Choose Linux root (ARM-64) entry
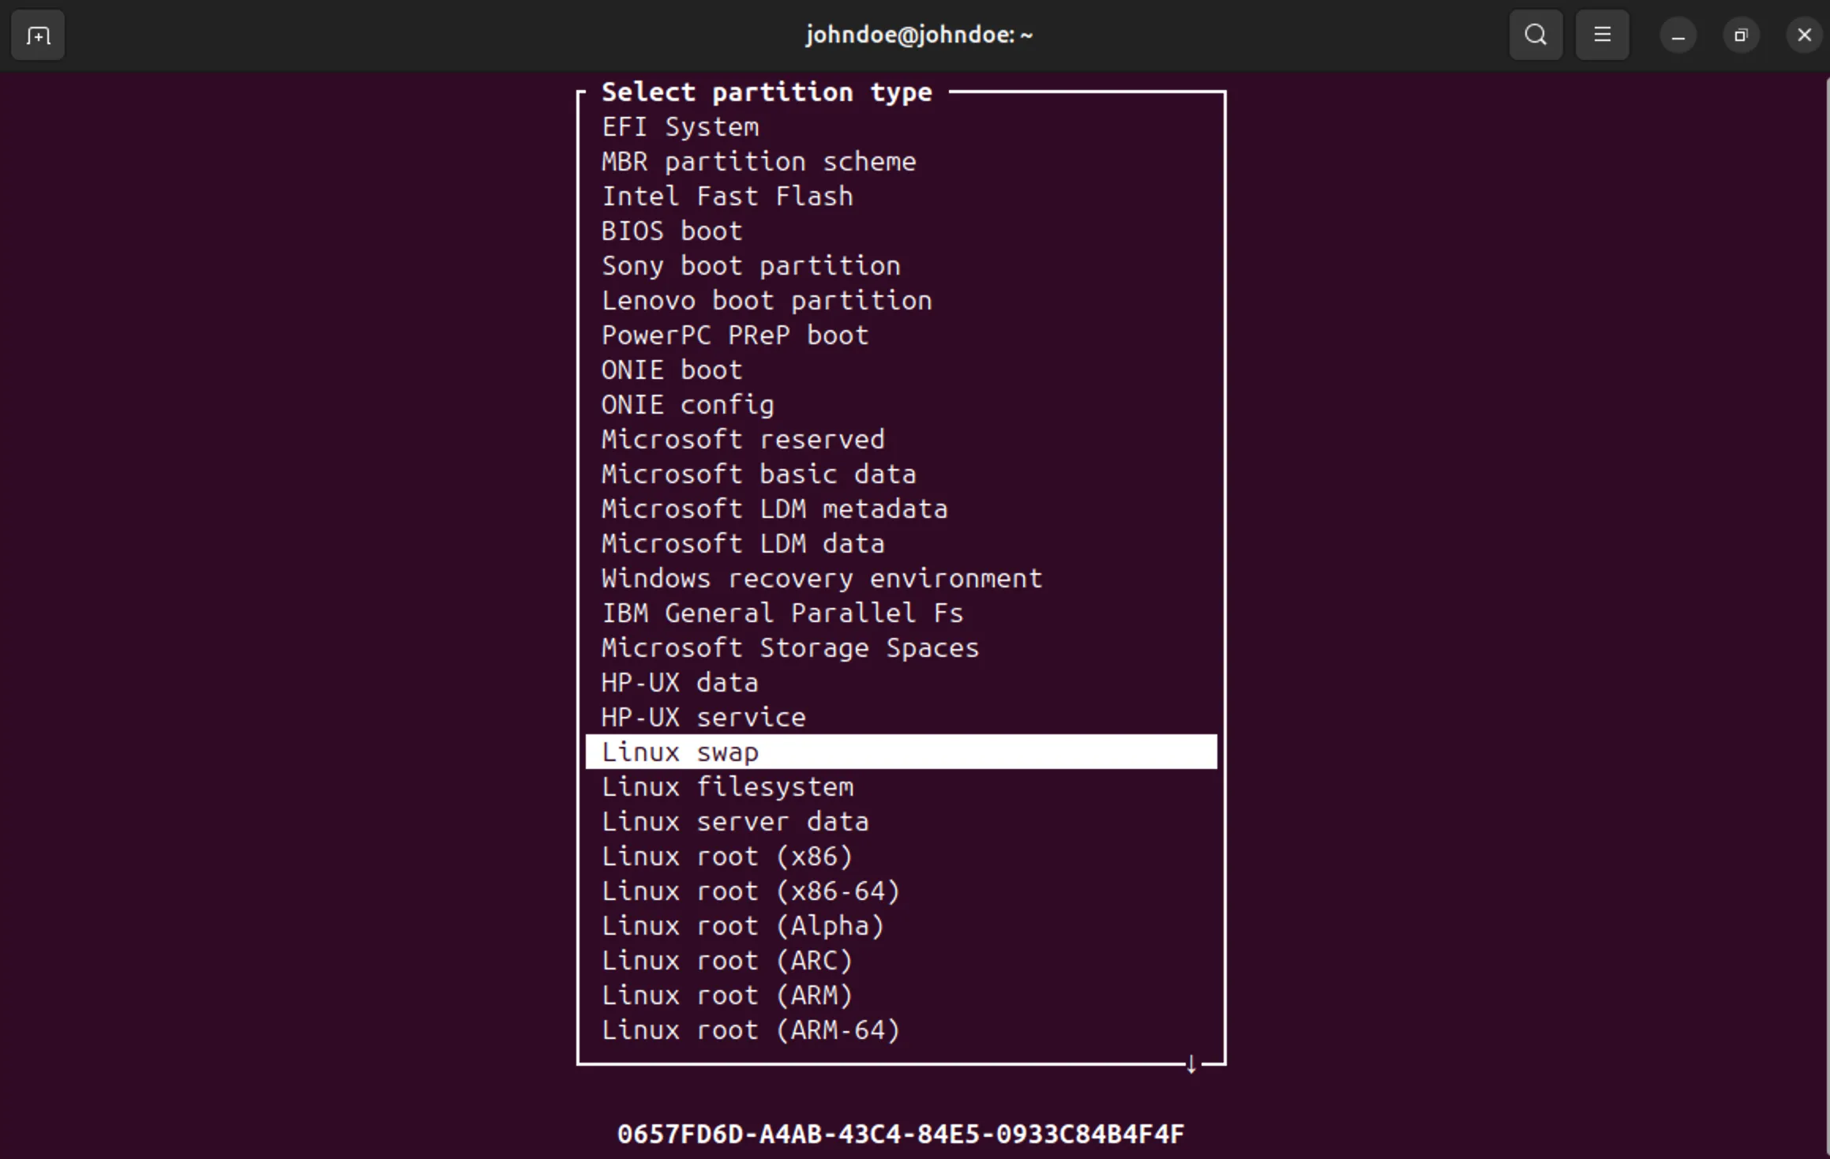 coord(750,1030)
